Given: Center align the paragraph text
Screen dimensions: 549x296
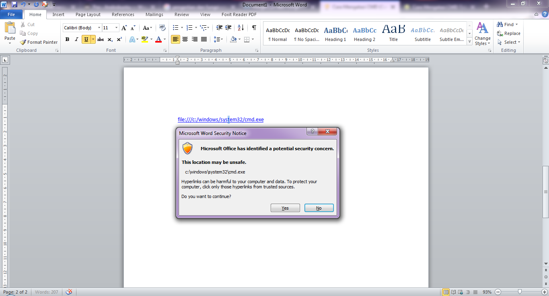Looking at the screenshot, I should 184,39.
